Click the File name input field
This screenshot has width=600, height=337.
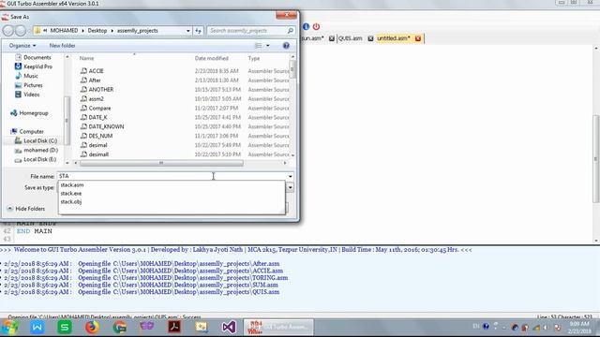click(172, 176)
